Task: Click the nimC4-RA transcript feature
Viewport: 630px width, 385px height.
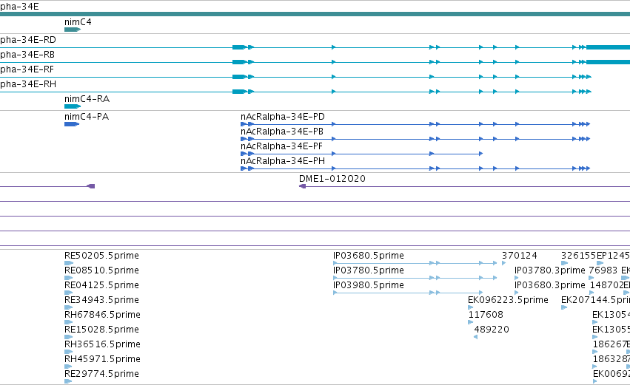Action: click(x=73, y=106)
